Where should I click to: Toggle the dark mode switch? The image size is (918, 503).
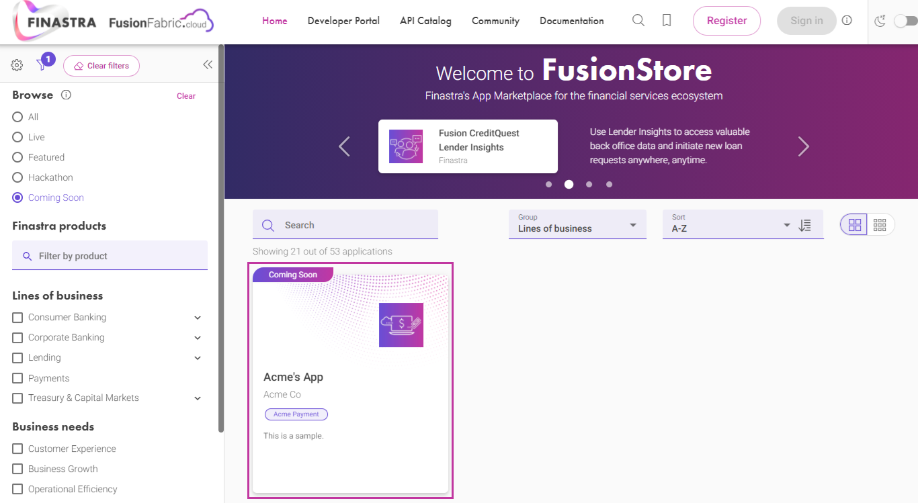coord(905,21)
